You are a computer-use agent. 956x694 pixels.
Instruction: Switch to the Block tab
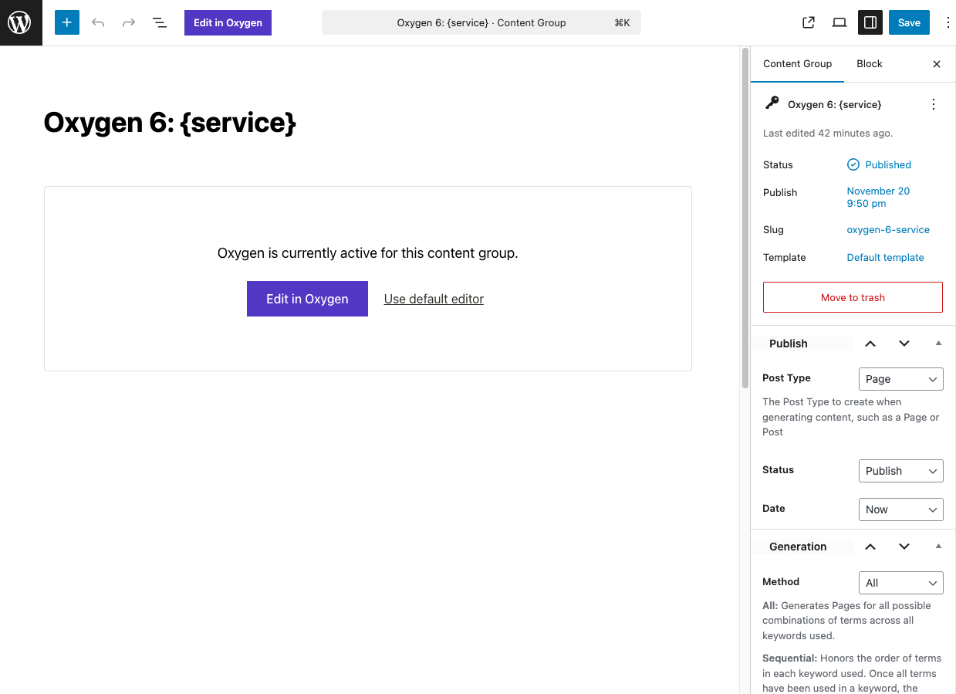coord(869,63)
